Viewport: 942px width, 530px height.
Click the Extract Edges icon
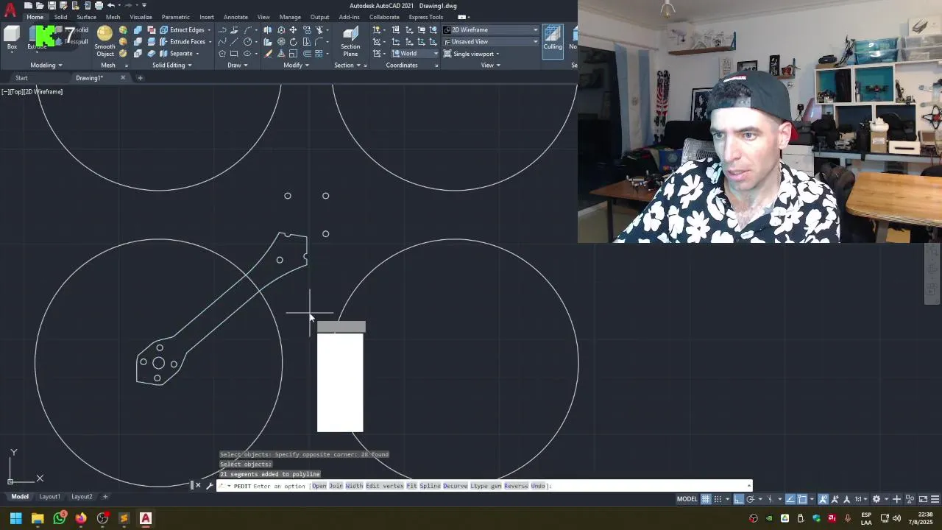pyautogui.click(x=164, y=29)
